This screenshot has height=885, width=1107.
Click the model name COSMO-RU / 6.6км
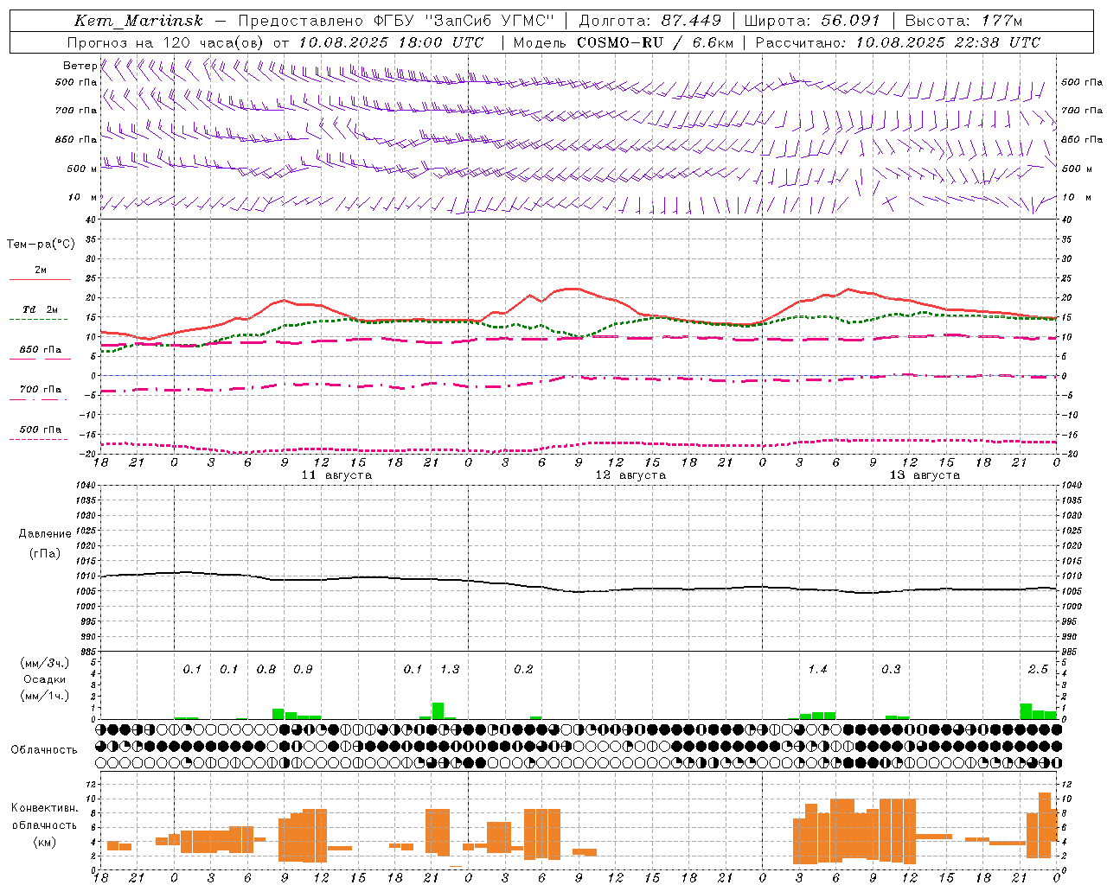[x=655, y=42]
